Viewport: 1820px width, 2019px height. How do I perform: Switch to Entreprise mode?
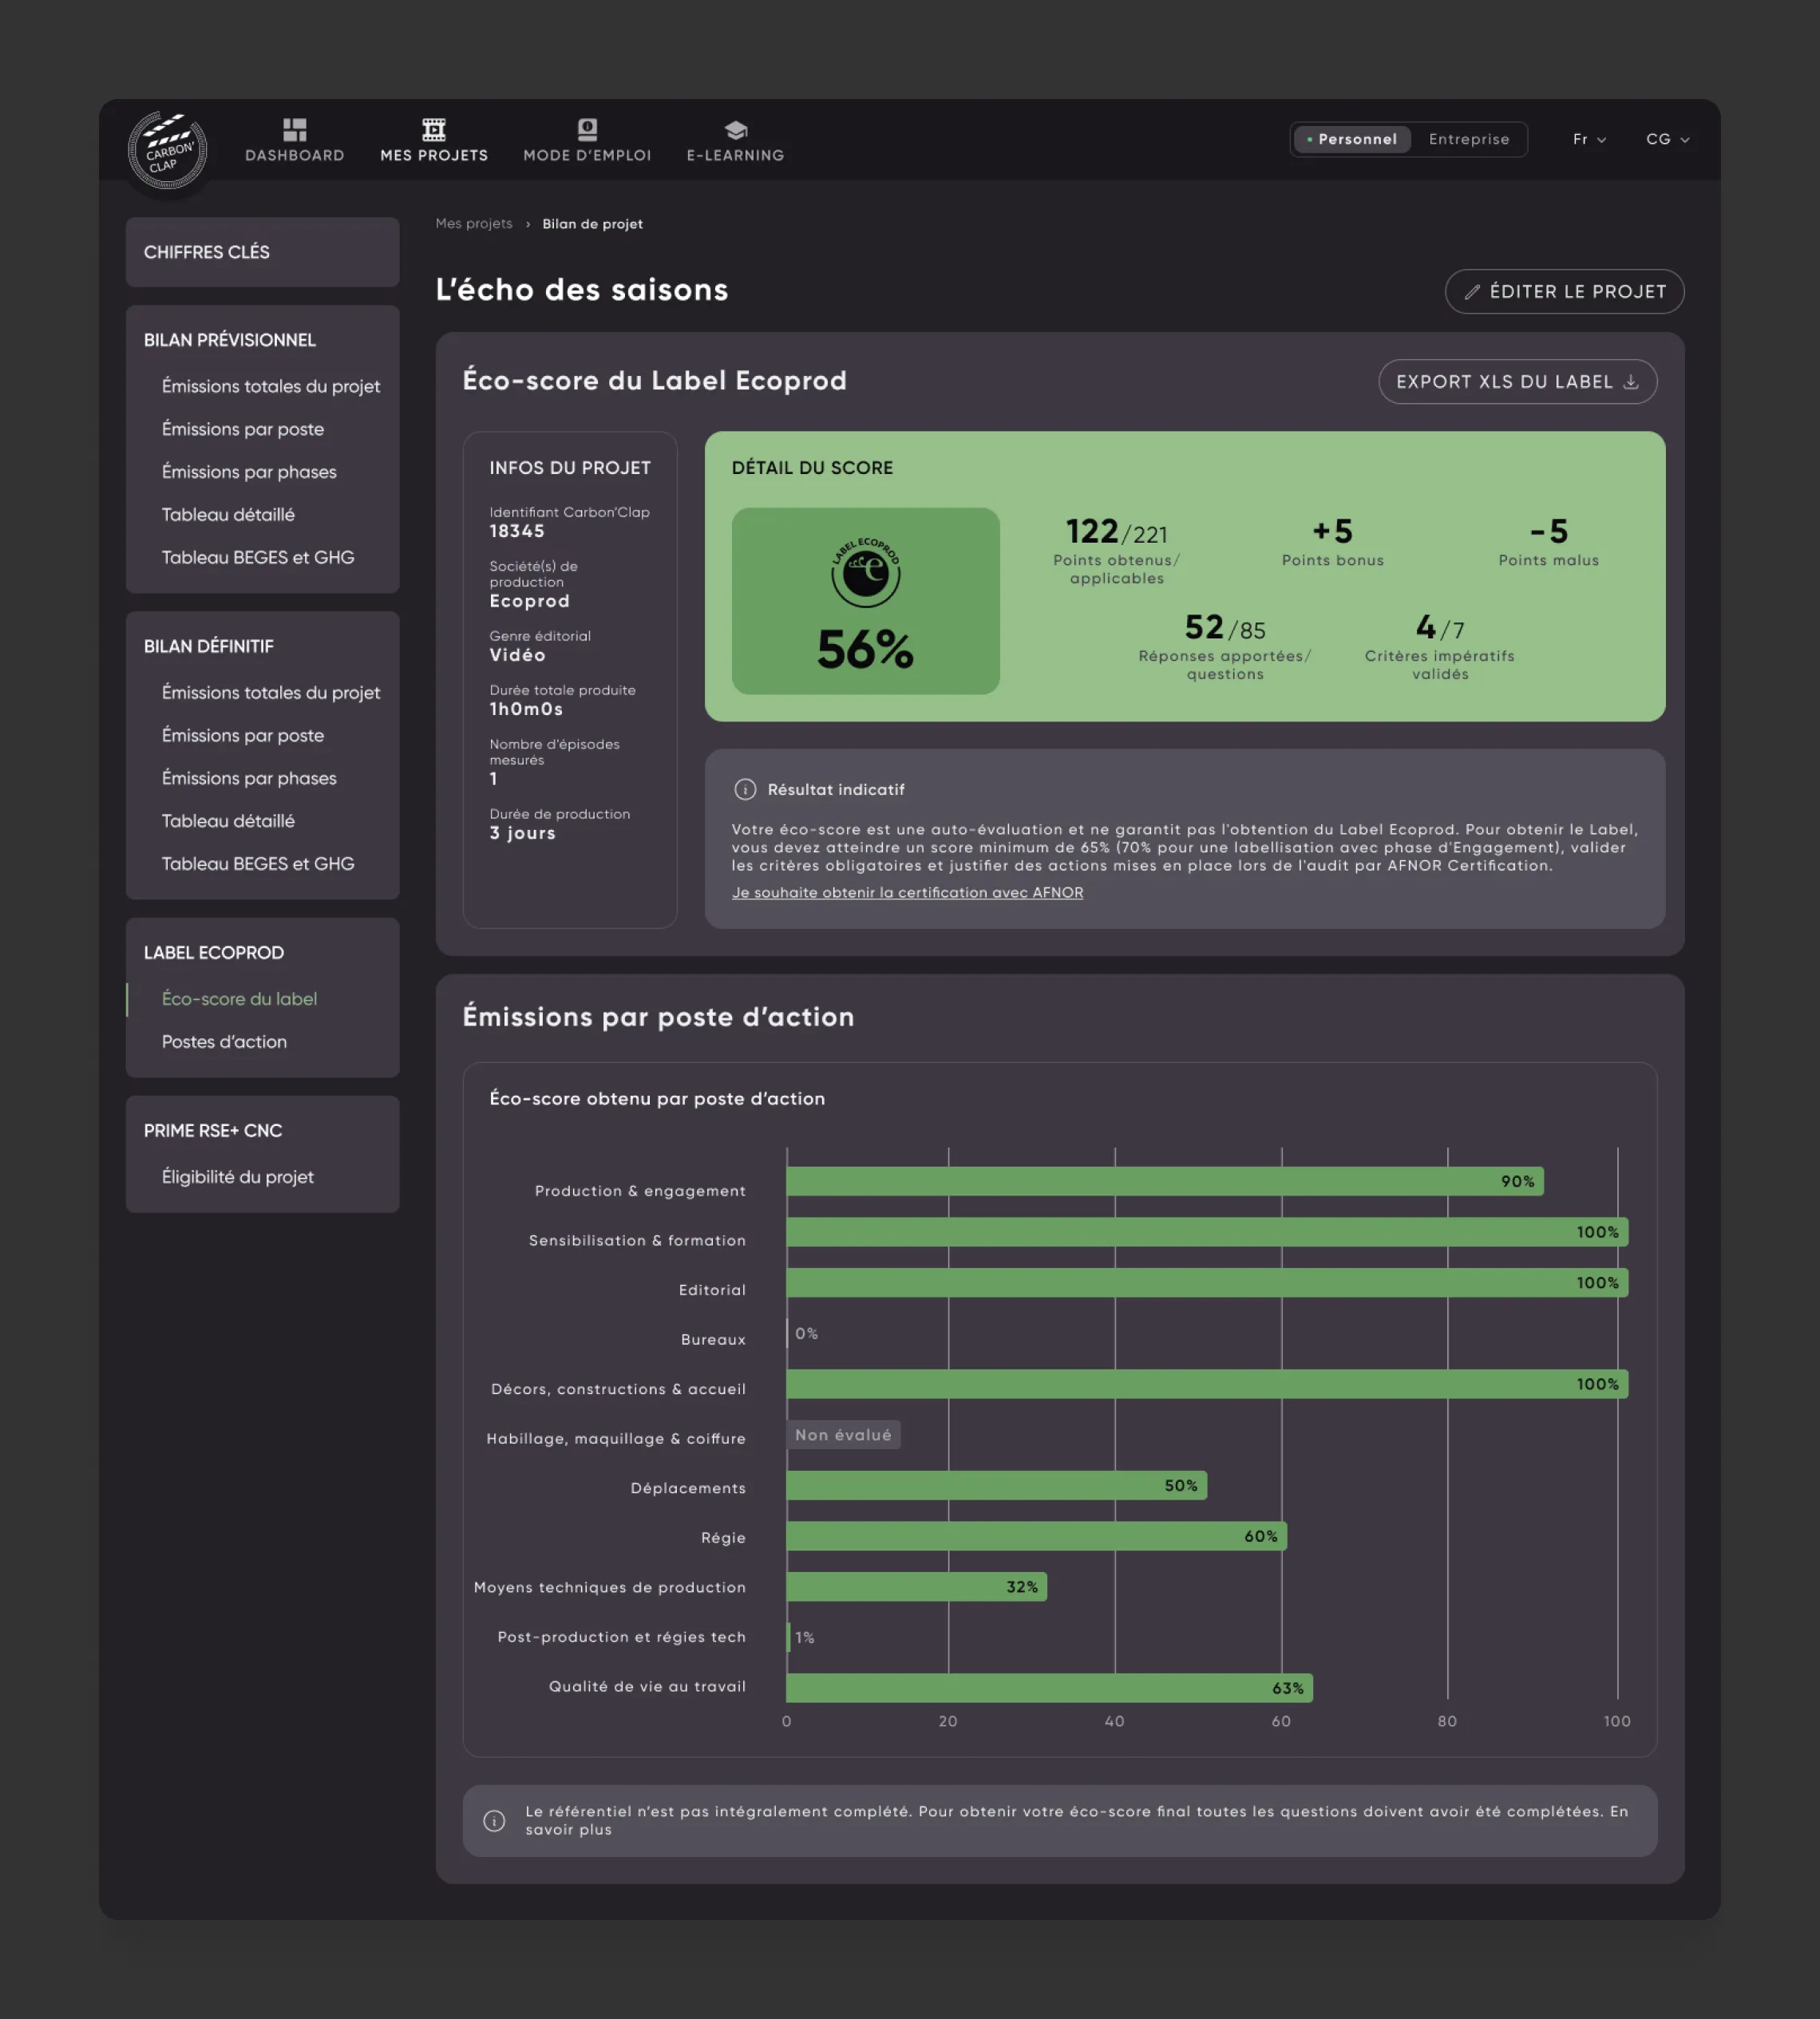1468,139
